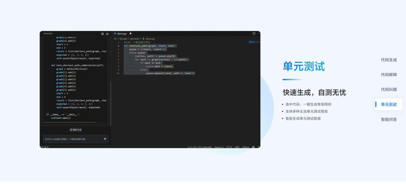This screenshot has width=406, height=184.
Task: Click the 'queue.append((next, path + [next]))' line
Action: [170, 73]
